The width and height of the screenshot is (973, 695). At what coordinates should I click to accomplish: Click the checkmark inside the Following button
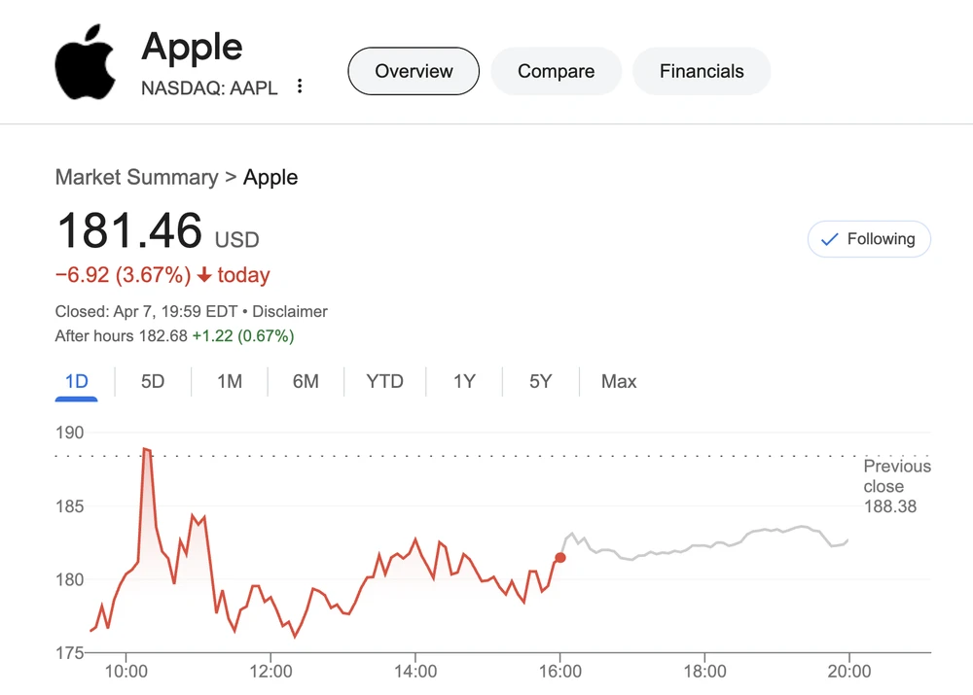pos(831,238)
